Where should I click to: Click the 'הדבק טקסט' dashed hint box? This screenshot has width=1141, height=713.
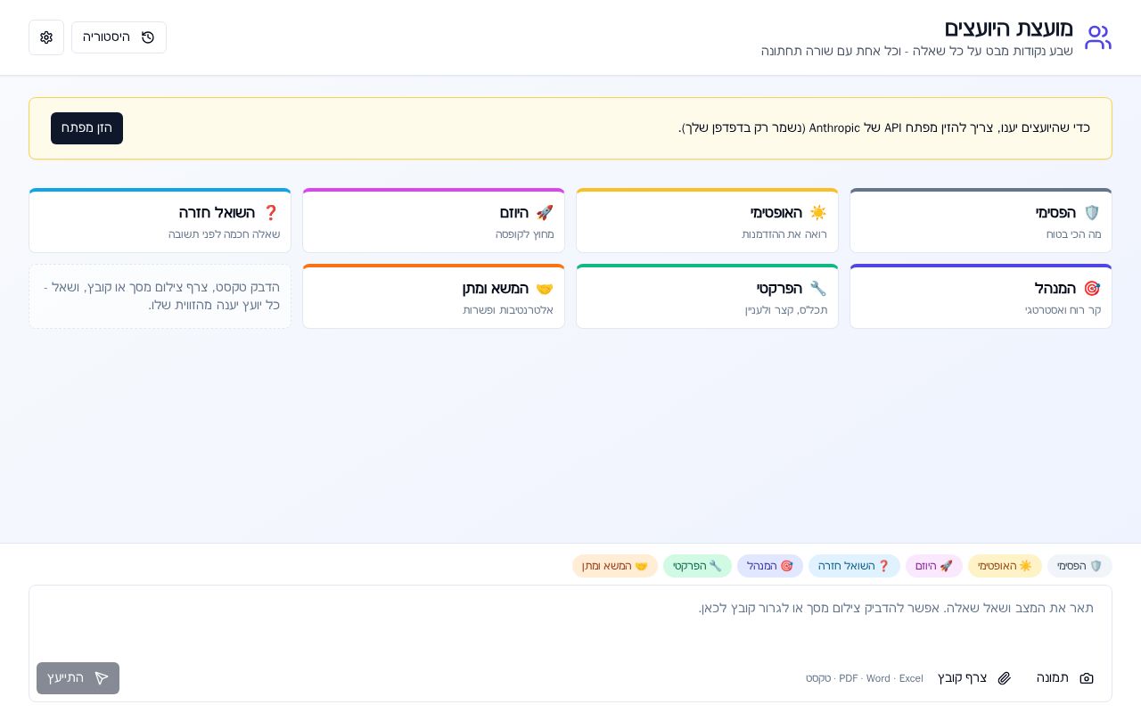tap(160, 297)
